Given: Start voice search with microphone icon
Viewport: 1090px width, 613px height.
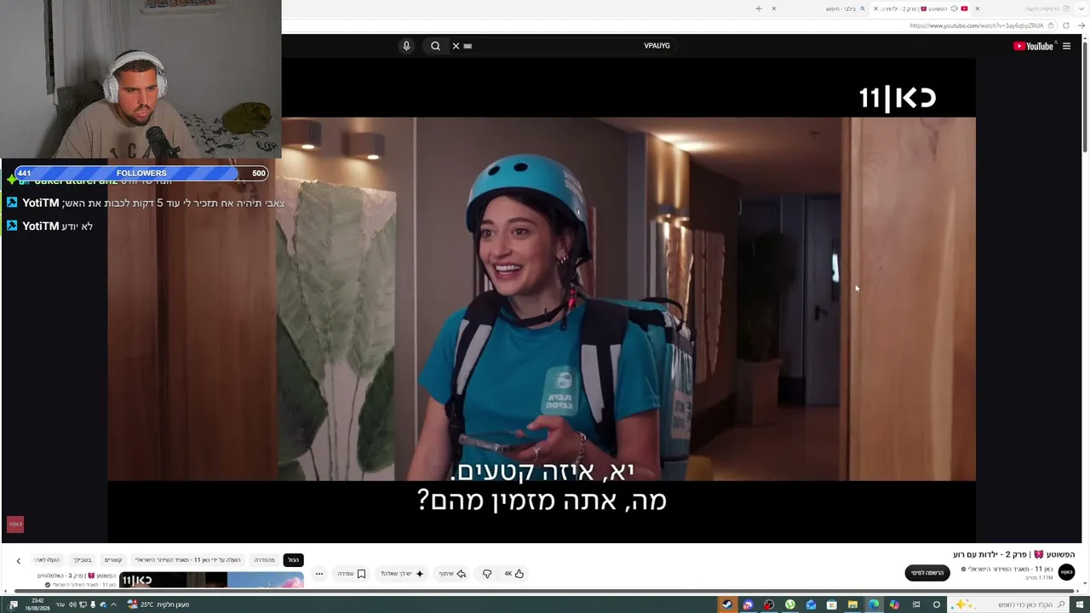Looking at the screenshot, I should click(406, 46).
